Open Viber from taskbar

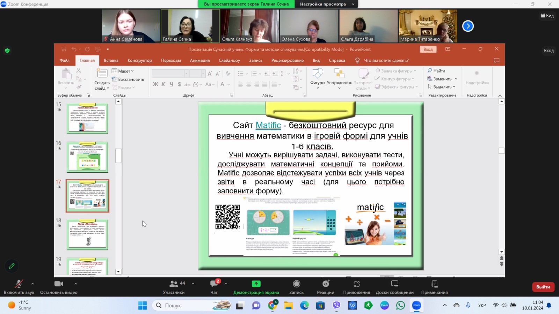coord(336,306)
